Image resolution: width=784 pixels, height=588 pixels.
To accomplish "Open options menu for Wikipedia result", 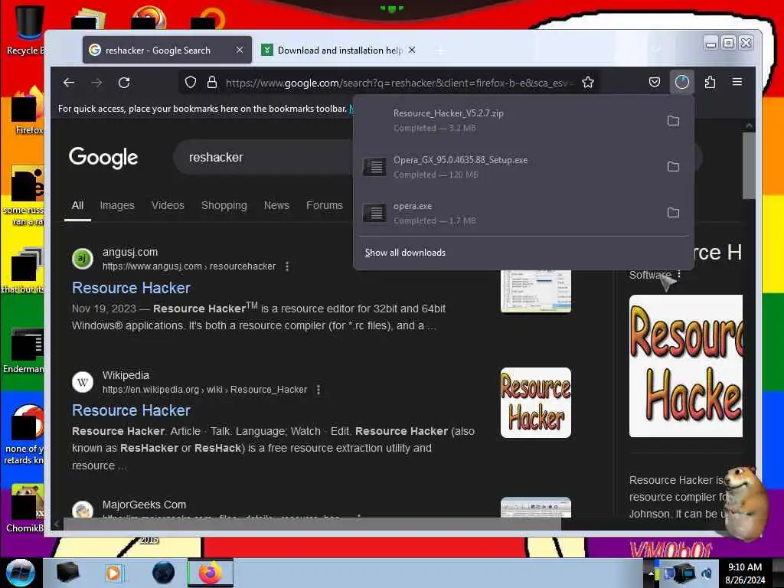I will pos(318,390).
